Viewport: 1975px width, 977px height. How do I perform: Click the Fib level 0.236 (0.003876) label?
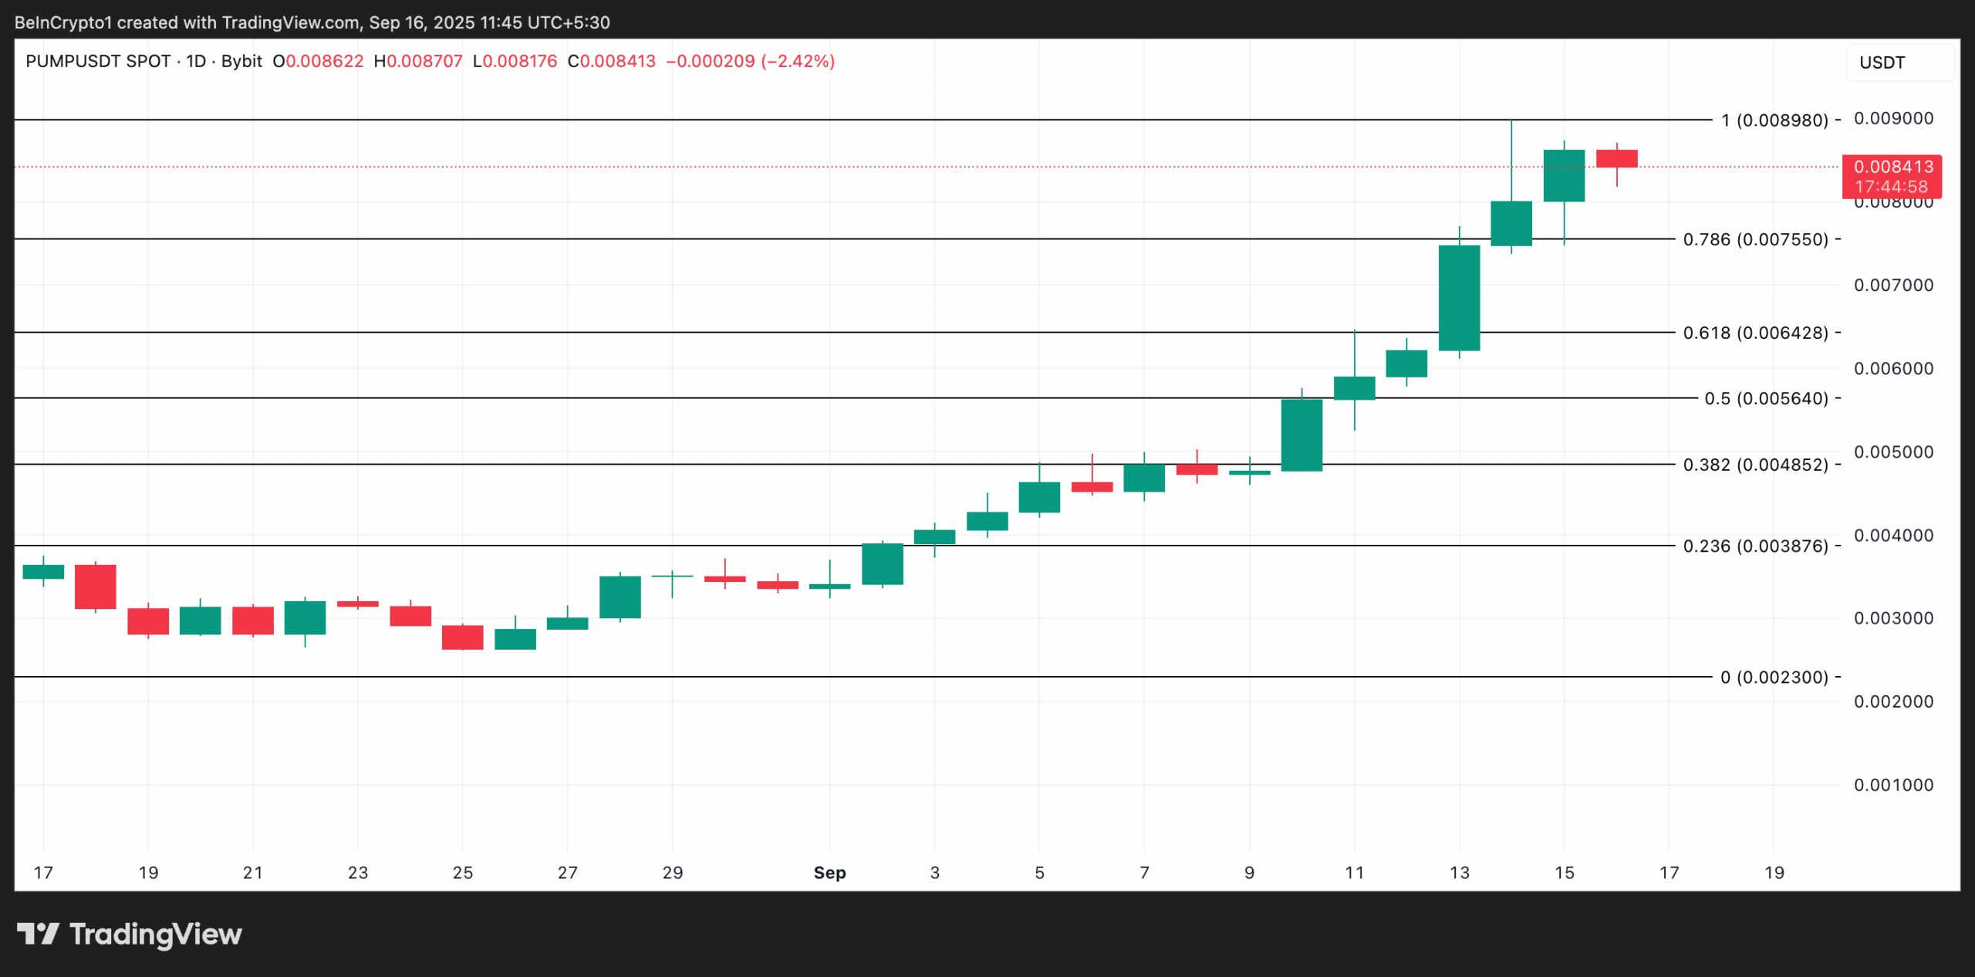pos(1755,546)
